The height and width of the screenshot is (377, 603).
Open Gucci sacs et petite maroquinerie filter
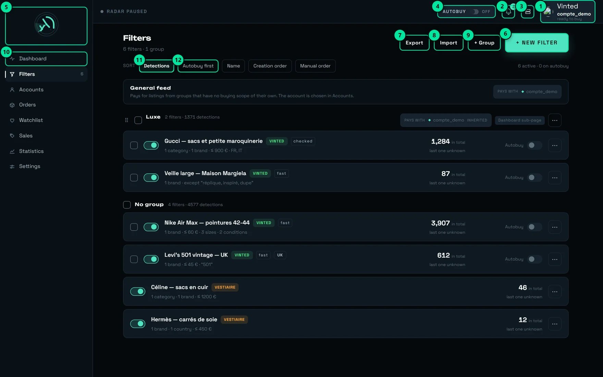(213, 141)
